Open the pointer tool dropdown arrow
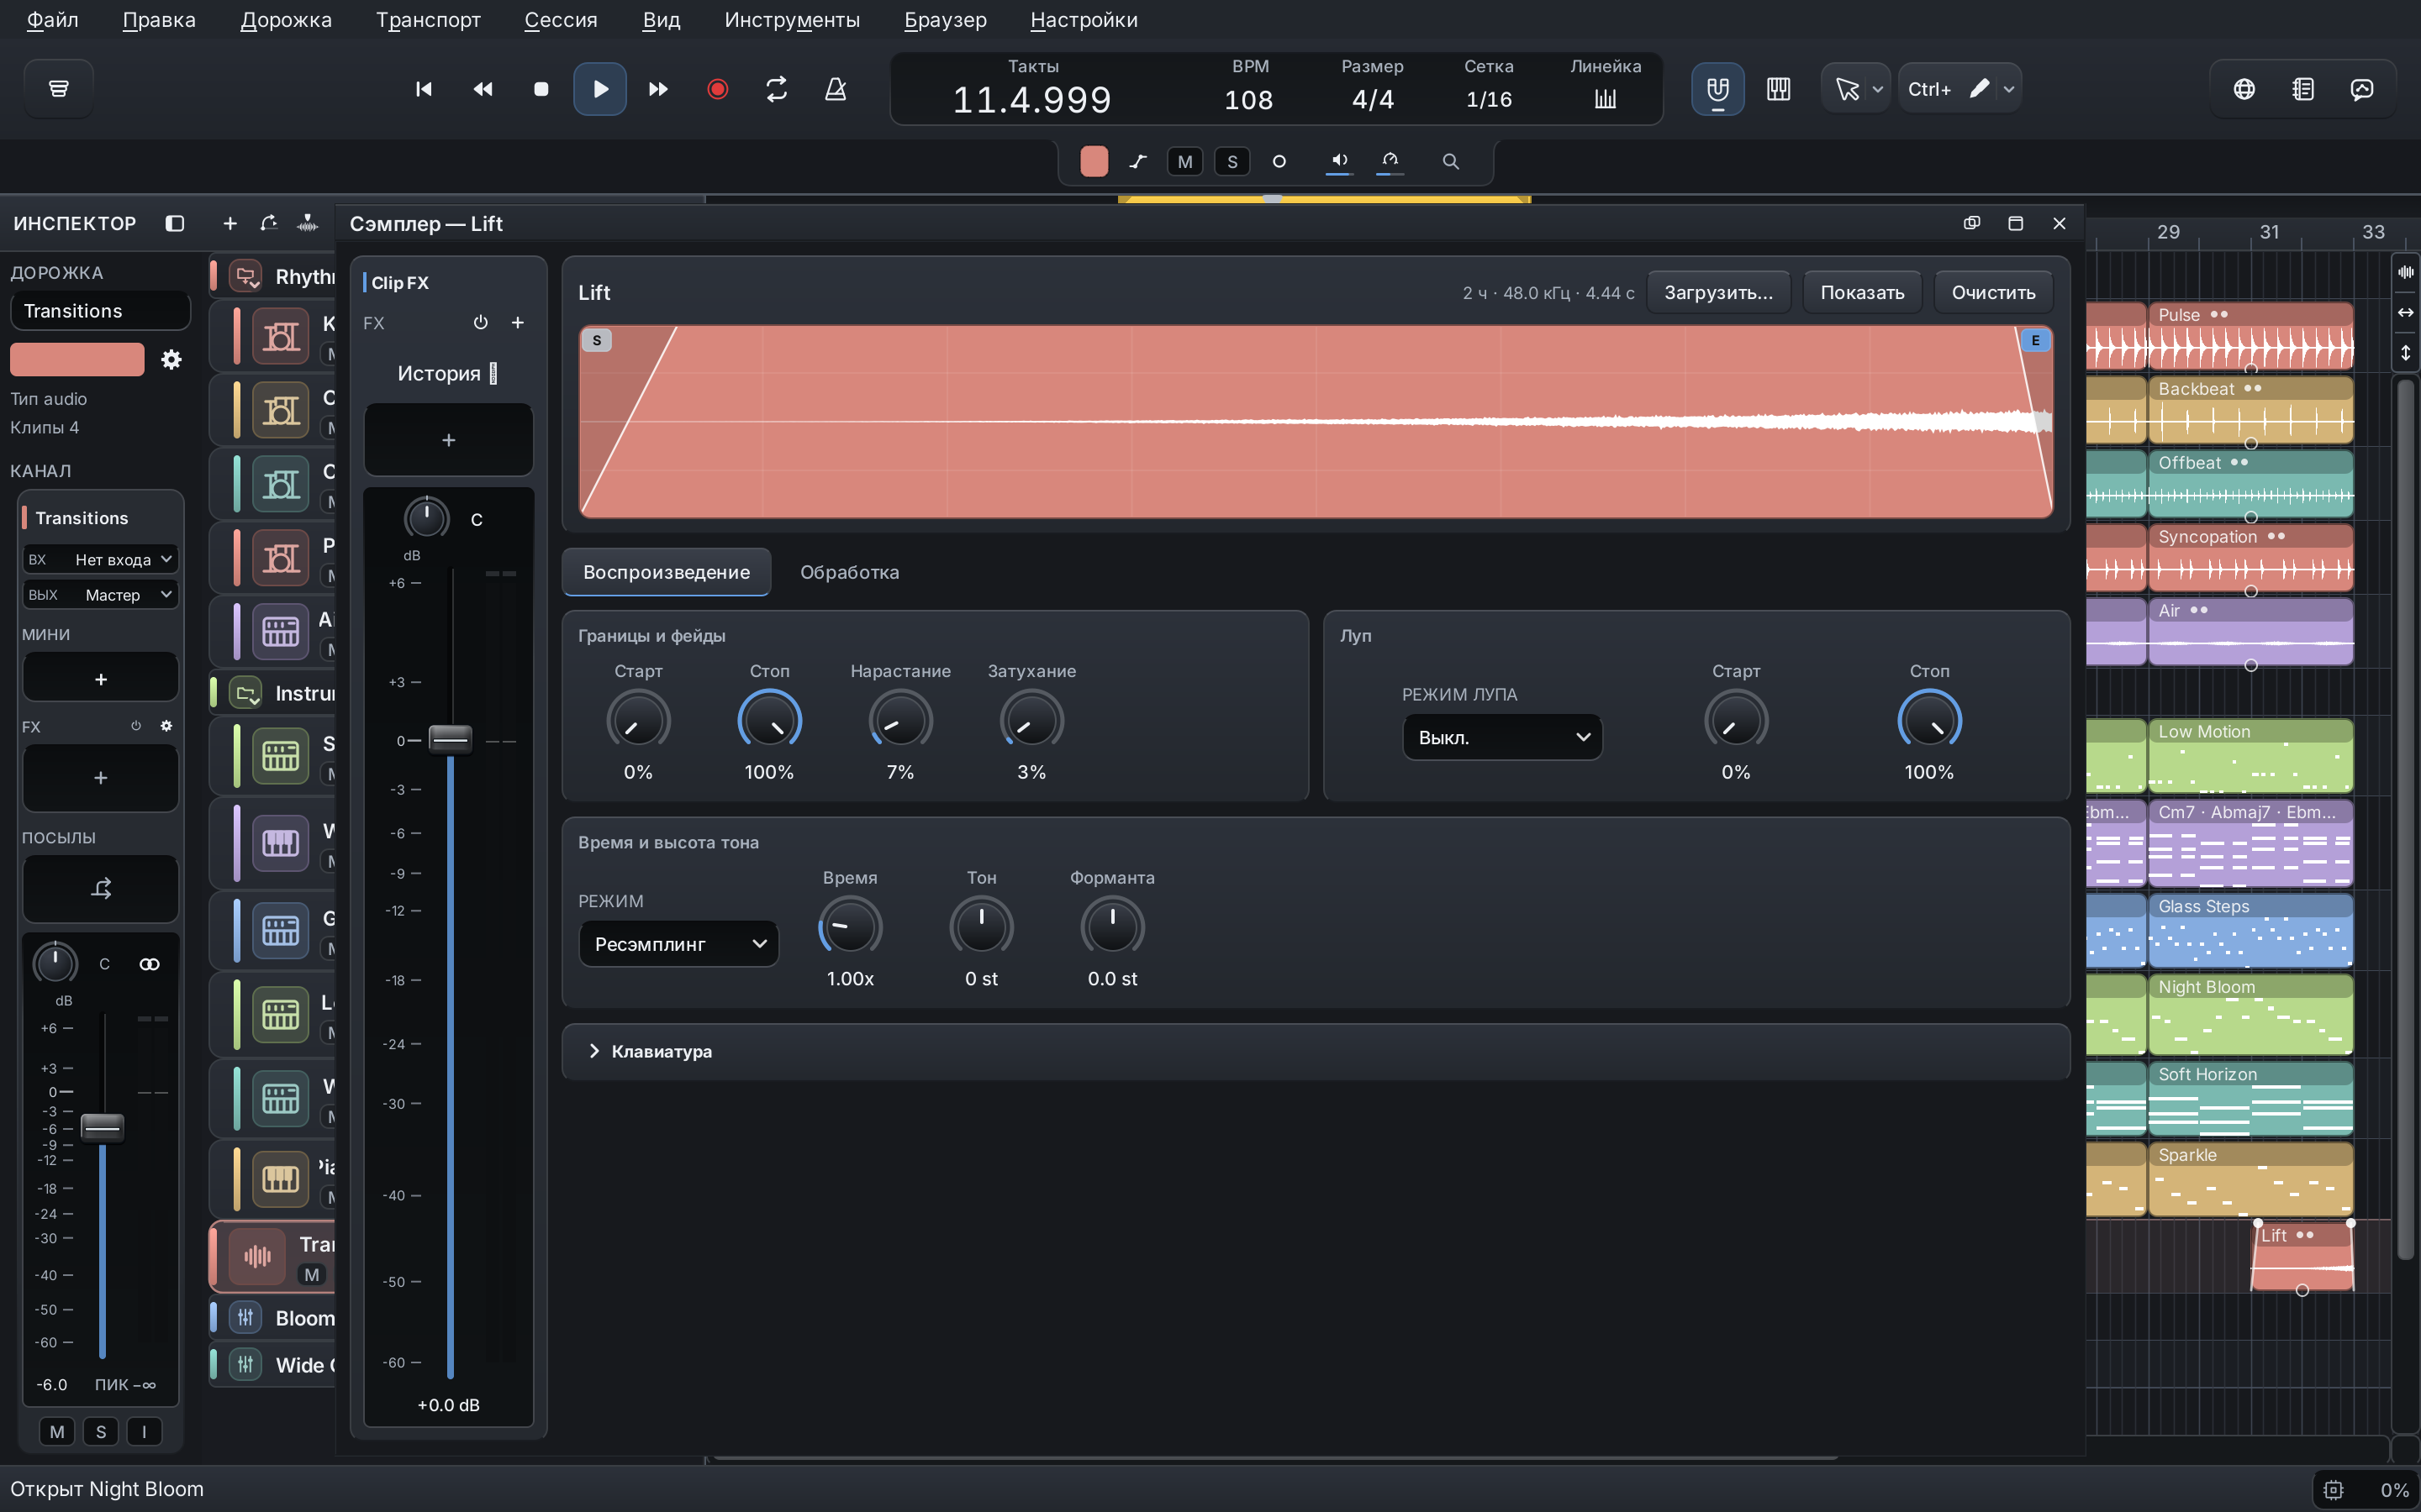The image size is (2421, 1512). tap(1878, 89)
